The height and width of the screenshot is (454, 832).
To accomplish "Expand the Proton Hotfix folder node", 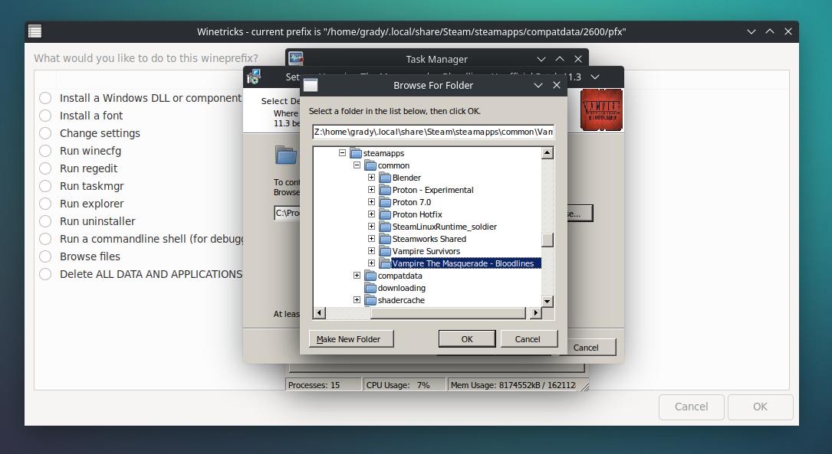I will coord(371,214).
